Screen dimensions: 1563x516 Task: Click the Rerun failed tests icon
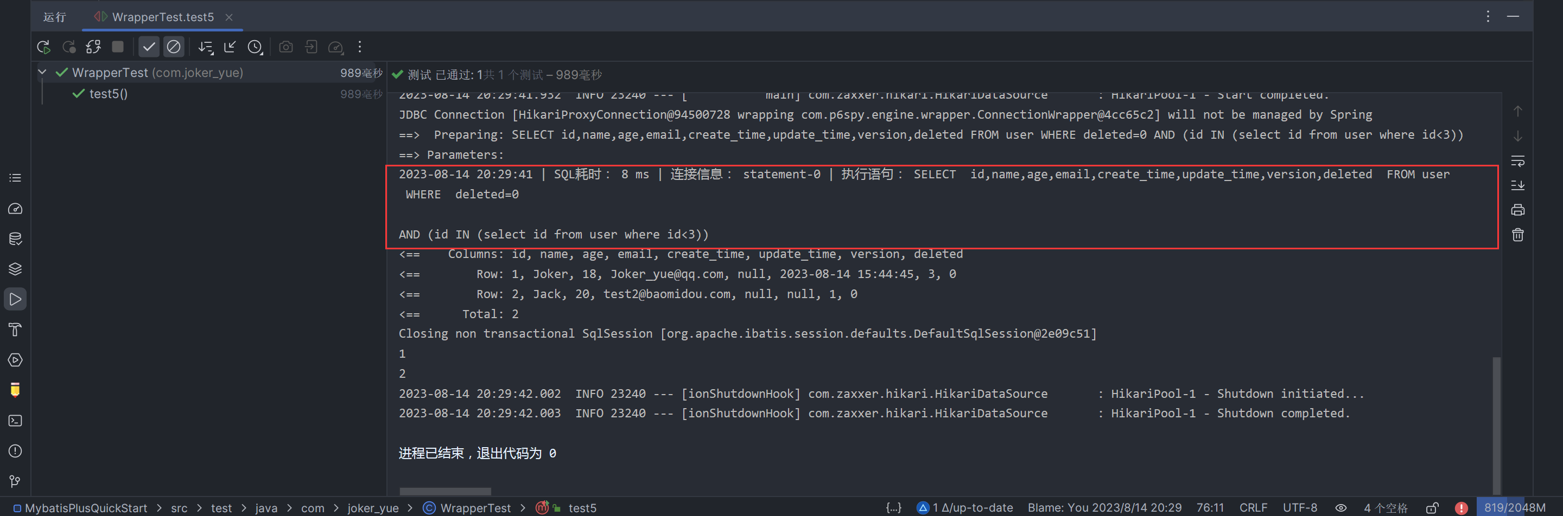[68, 47]
